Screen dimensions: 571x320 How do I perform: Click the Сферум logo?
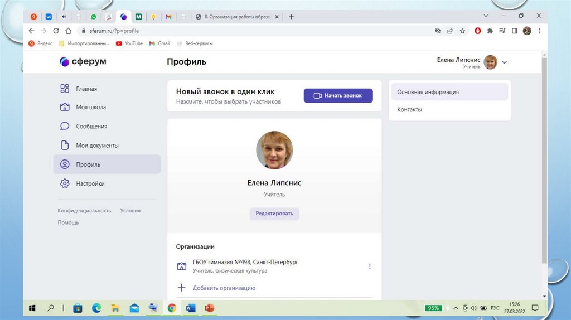click(x=83, y=62)
